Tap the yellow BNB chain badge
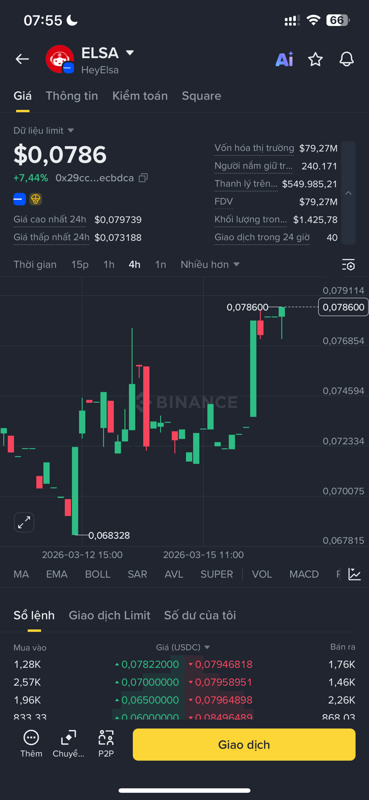This screenshot has height=800, width=369. pyautogui.click(x=36, y=199)
